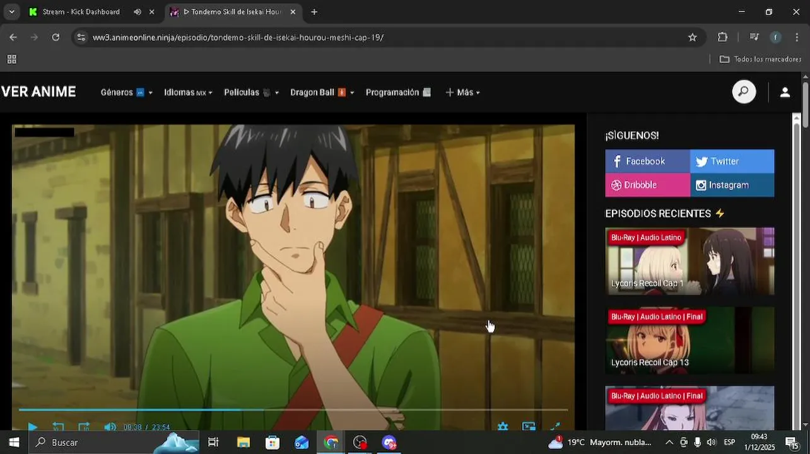Viewport: 810px width, 454px height.
Task: Follow on Twitter button
Action: 732,161
